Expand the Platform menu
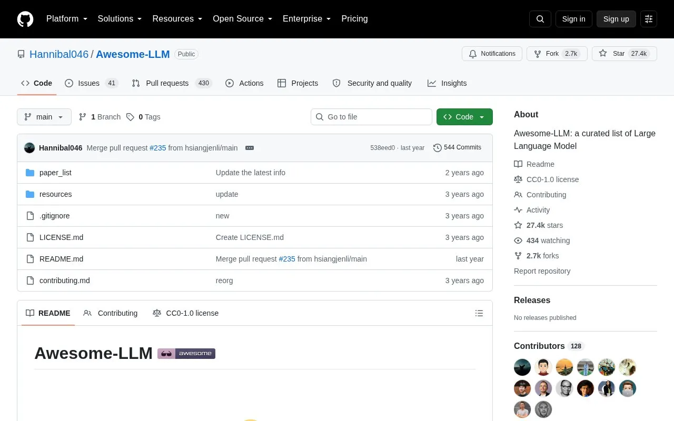Viewport: 674px width, 421px height. [67, 19]
